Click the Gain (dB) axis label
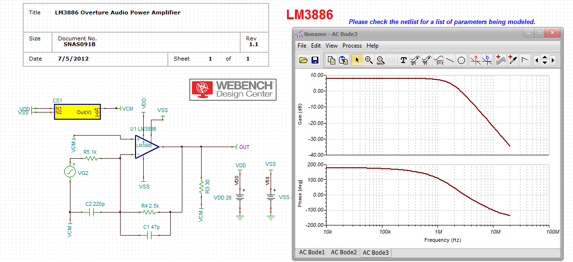The image size is (573, 262). pos(300,114)
